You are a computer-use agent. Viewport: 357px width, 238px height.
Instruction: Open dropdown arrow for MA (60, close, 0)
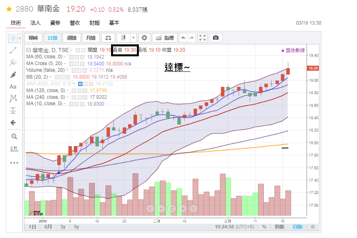click(65, 57)
